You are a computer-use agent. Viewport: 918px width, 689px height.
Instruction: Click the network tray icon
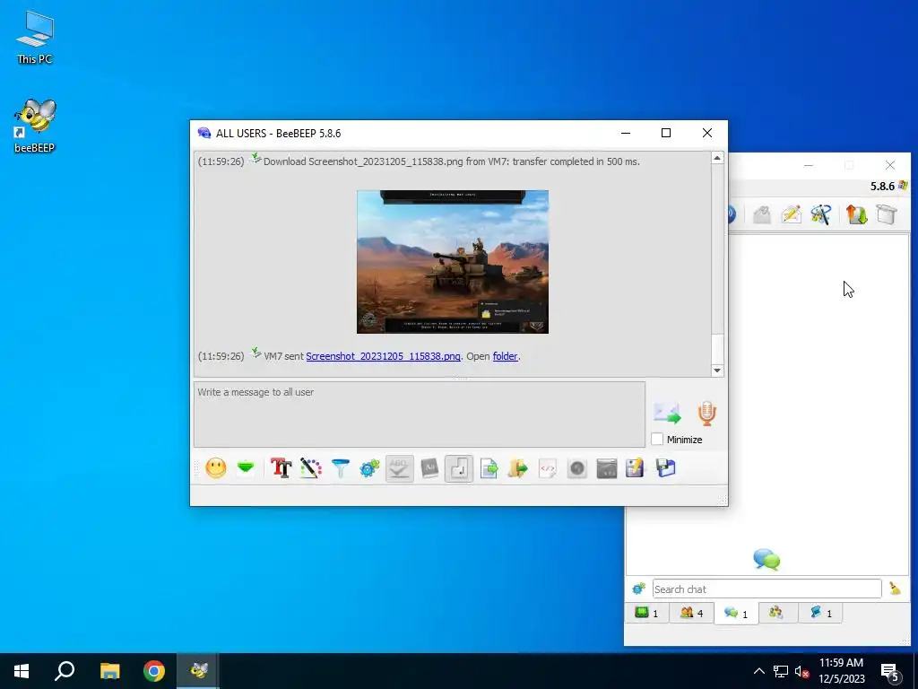point(781,671)
